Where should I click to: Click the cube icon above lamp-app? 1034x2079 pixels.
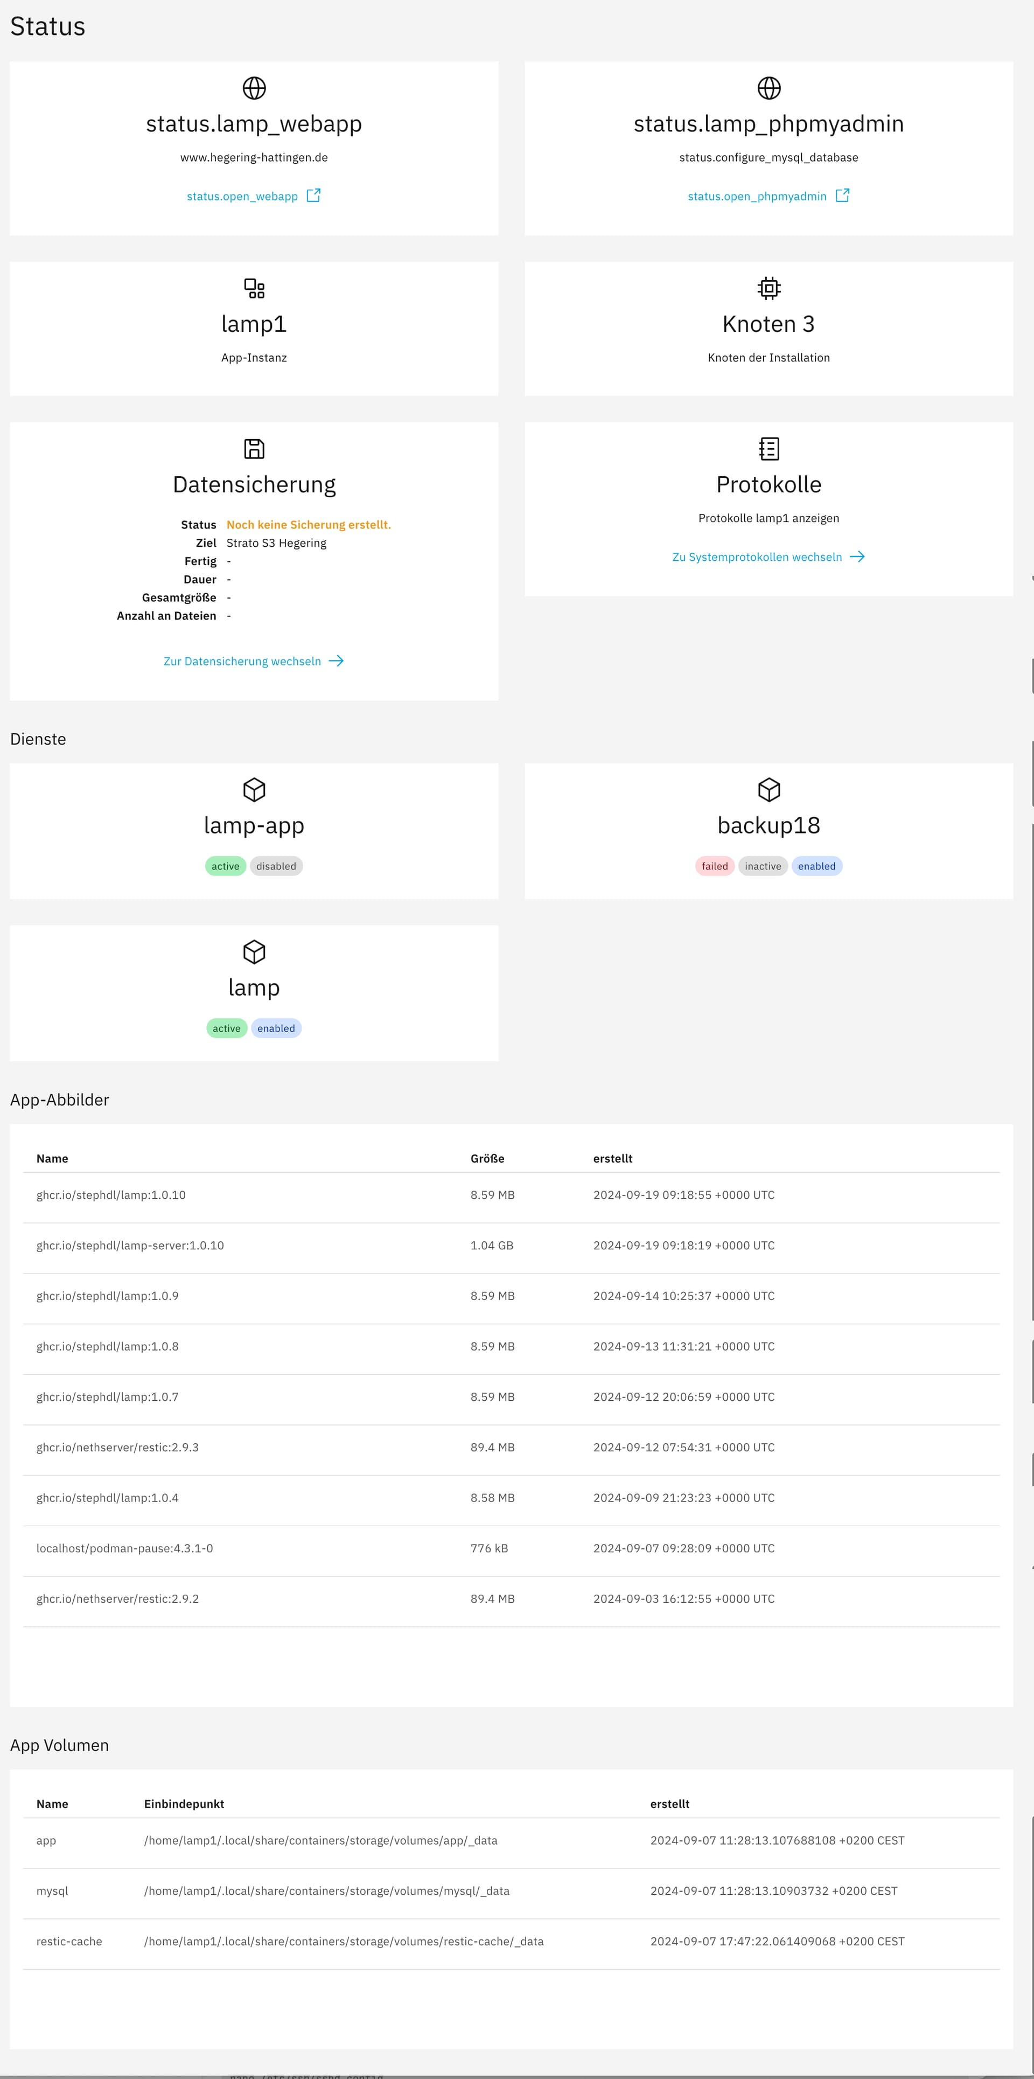(x=254, y=789)
